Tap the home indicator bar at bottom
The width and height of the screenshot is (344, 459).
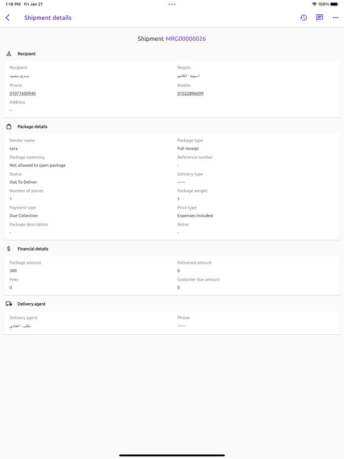(172, 455)
